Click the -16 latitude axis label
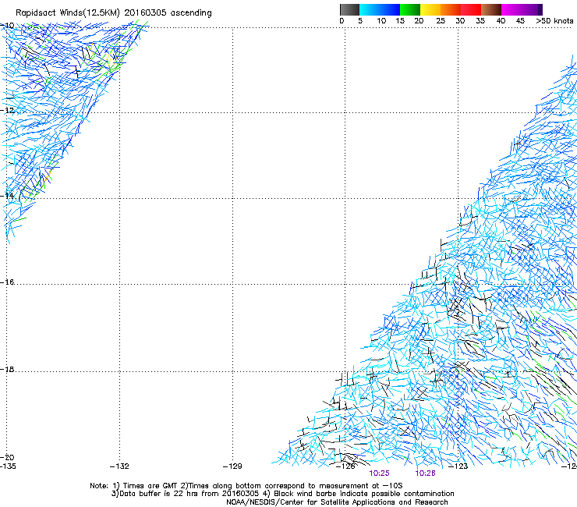The image size is (577, 507). (x=7, y=282)
